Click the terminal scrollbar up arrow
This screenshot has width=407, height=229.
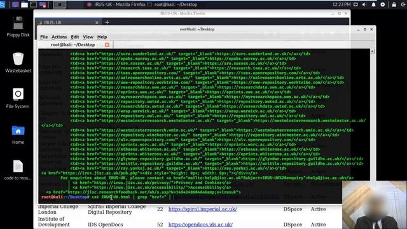click(372, 51)
